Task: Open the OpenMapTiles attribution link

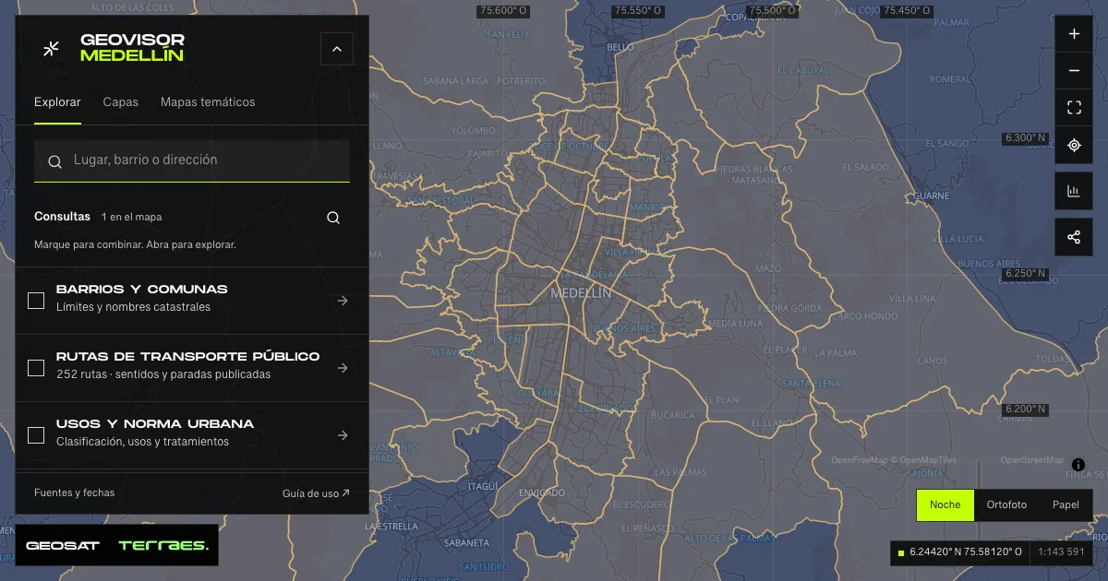Action: click(923, 460)
